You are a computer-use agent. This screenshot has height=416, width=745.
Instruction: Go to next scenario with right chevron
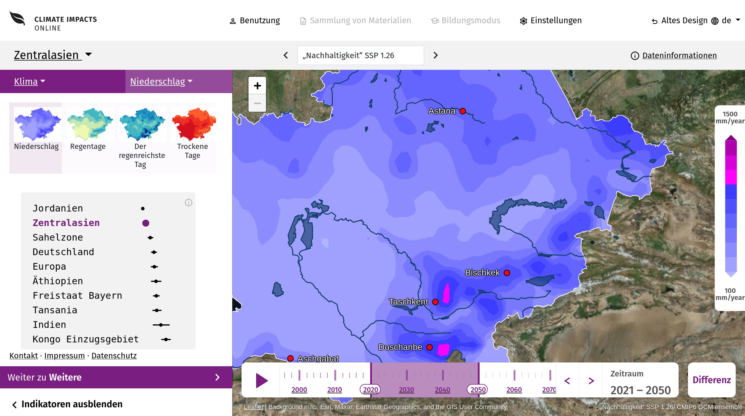(x=435, y=55)
